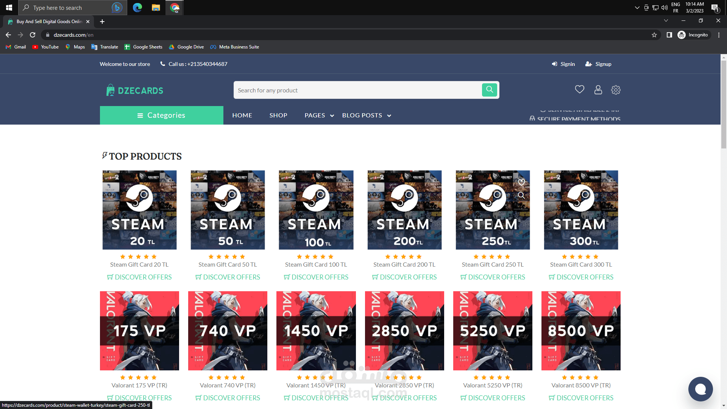This screenshot has height=409, width=727.
Task: Discover offers for Steam Gift Card 300 TL
Action: pos(581,277)
